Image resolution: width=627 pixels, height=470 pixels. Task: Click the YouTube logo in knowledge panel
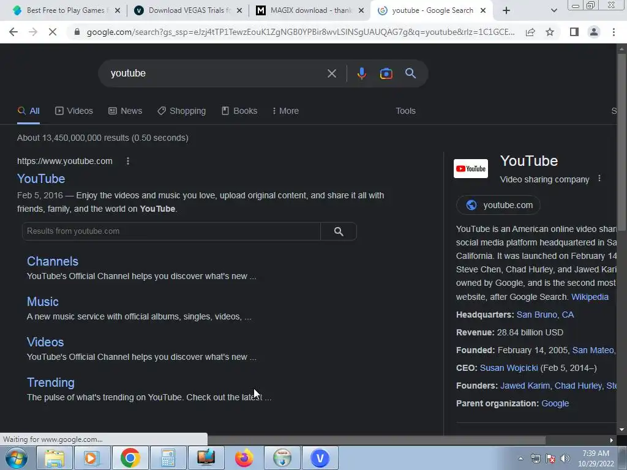[x=471, y=169]
